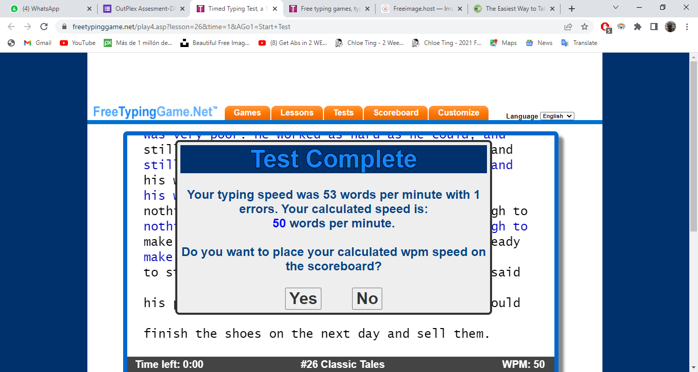Screen dimensions: 698x372
Task: Open Chloe Ting - 2 Wee bookmark
Action: pos(369,43)
